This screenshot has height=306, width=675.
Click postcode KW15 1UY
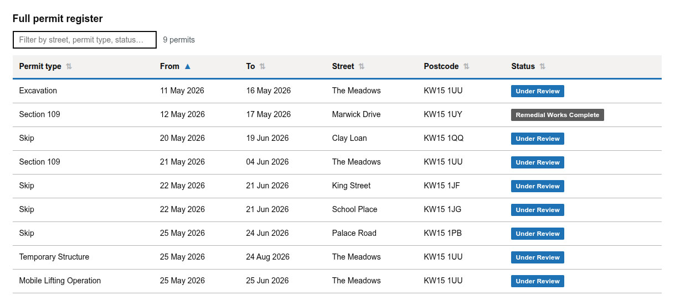click(443, 114)
